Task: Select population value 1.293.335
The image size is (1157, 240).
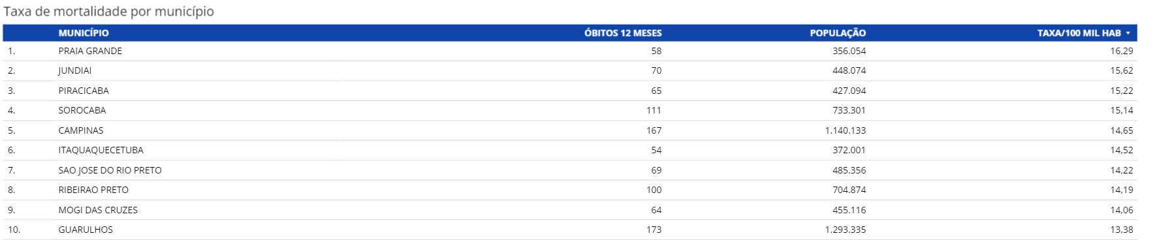Action: coord(846,230)
